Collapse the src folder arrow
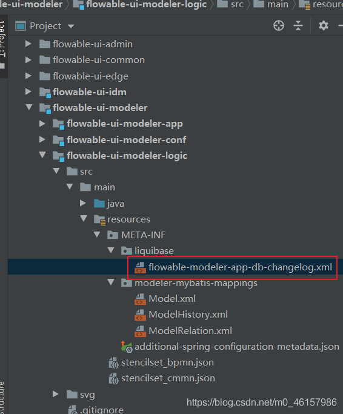The image size is (343, 414). tap(56, 171)
